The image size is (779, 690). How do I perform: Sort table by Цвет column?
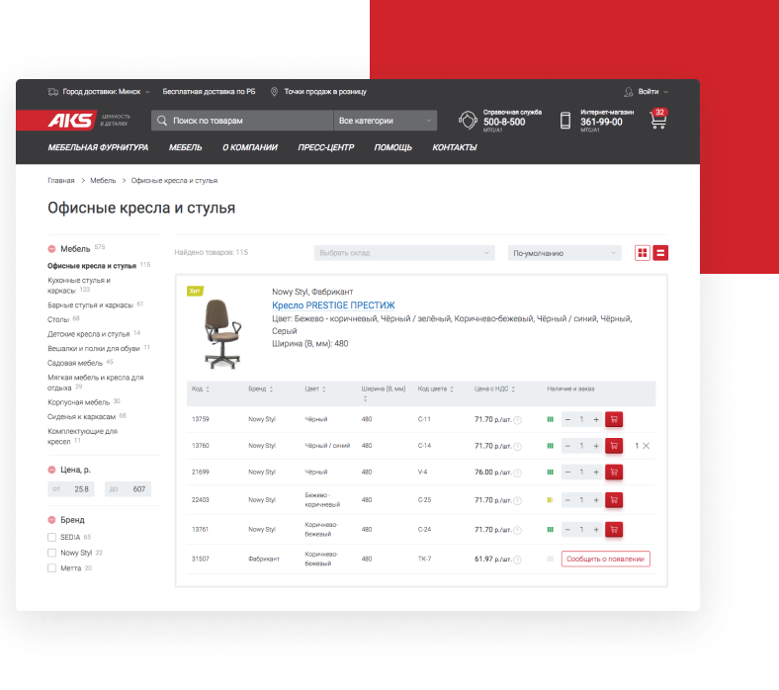tap(315, 388)
